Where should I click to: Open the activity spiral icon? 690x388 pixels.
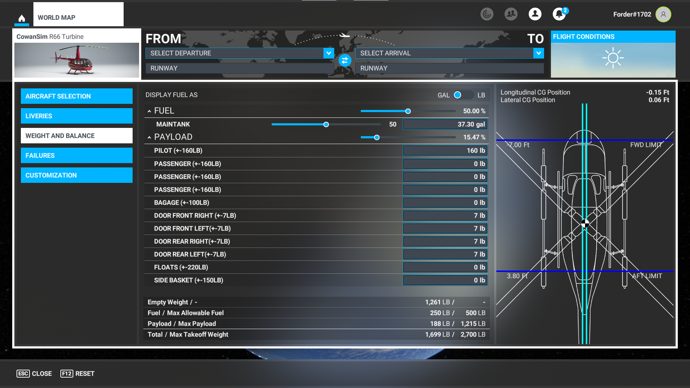click(x=487, y=14)
